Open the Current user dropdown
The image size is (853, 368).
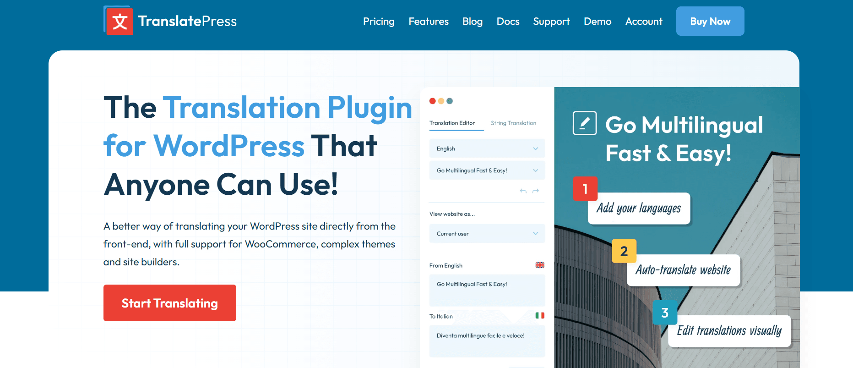pos(487,234)
